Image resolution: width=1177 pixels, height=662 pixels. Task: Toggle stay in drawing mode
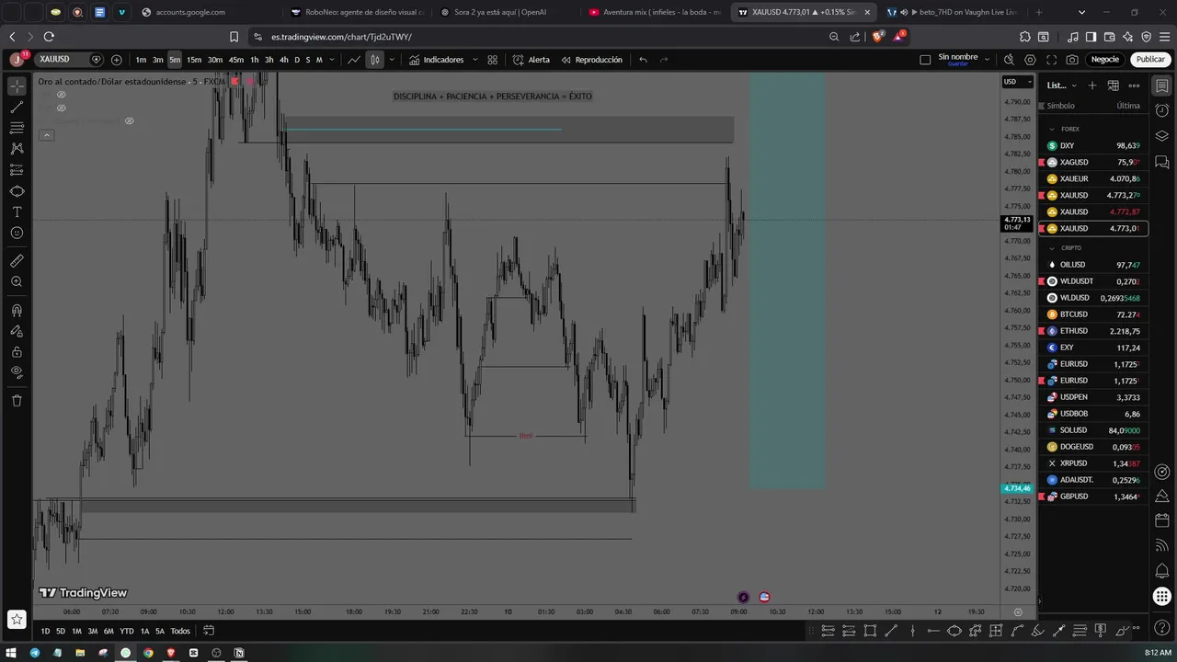[17, 331]
